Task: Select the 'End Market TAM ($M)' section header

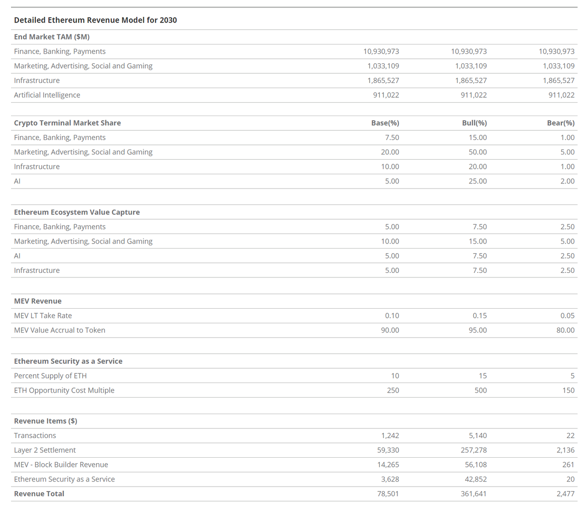Action: (x=52, y=37)
